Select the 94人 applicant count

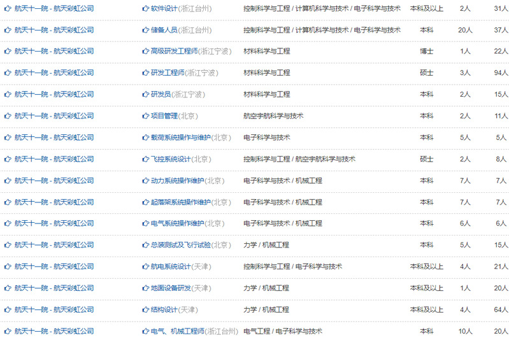click(501, 73)
